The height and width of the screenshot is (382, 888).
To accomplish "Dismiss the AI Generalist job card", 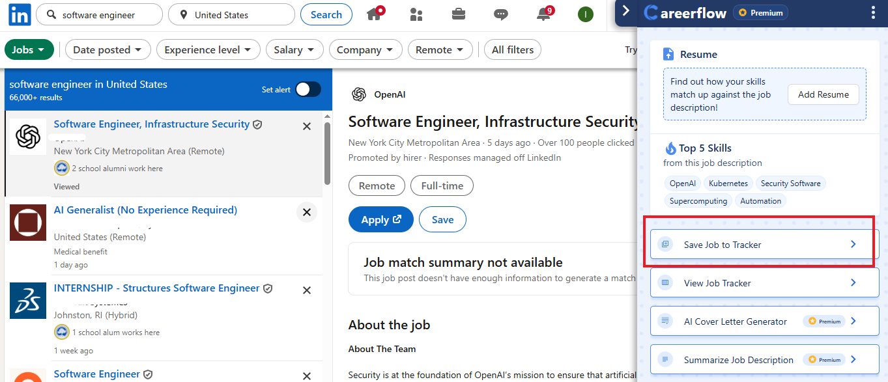I will tap(307, 212).
